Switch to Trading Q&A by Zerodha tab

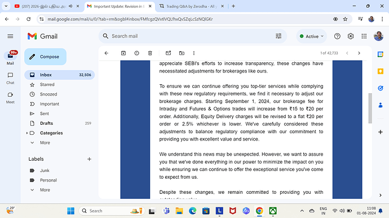(191, 6)
